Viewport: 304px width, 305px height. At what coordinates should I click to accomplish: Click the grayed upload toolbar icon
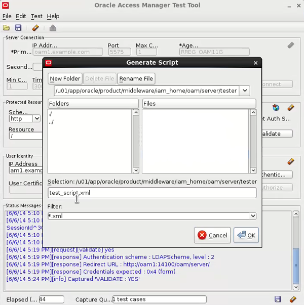pyautogui.click(x=53, y=28)
